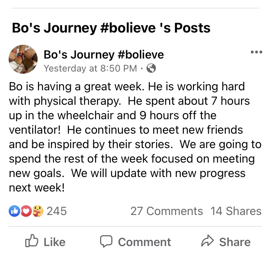
Task: View the 14 Shares list
Action: 236,211
